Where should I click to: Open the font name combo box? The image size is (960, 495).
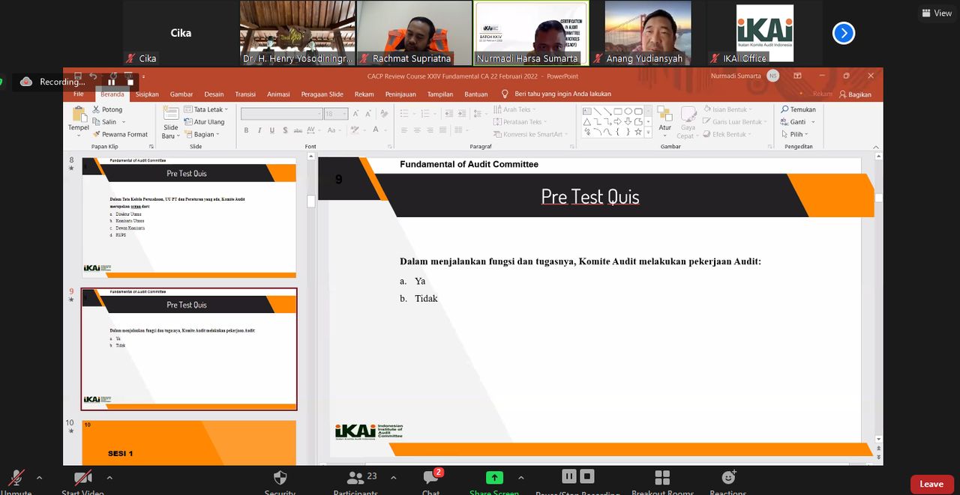click(x=281, y=114)
